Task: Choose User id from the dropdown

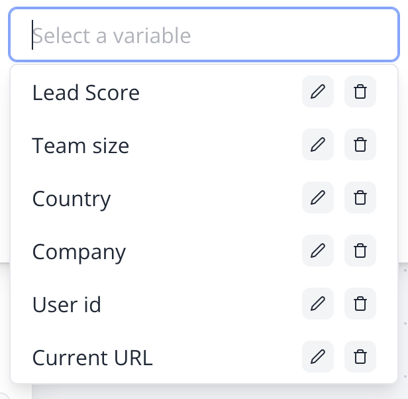Action: tap(67, 305)
